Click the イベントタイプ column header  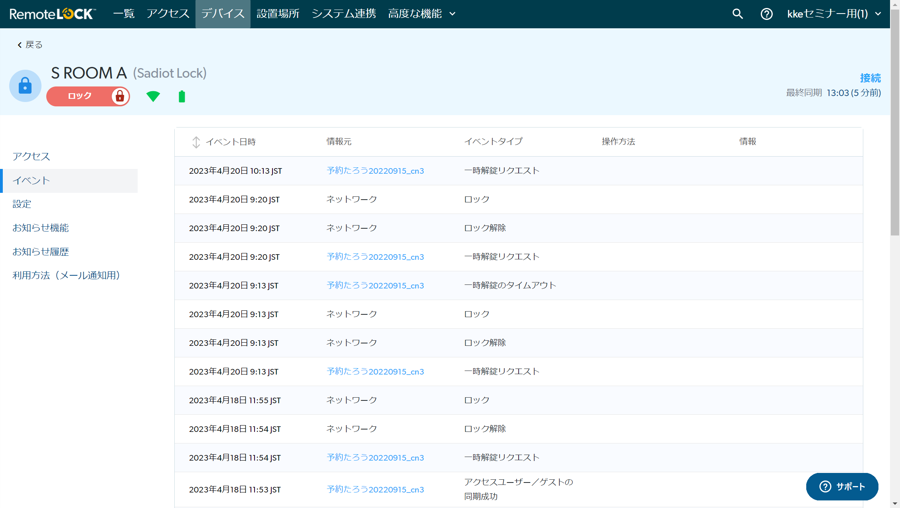click(493, 141)
